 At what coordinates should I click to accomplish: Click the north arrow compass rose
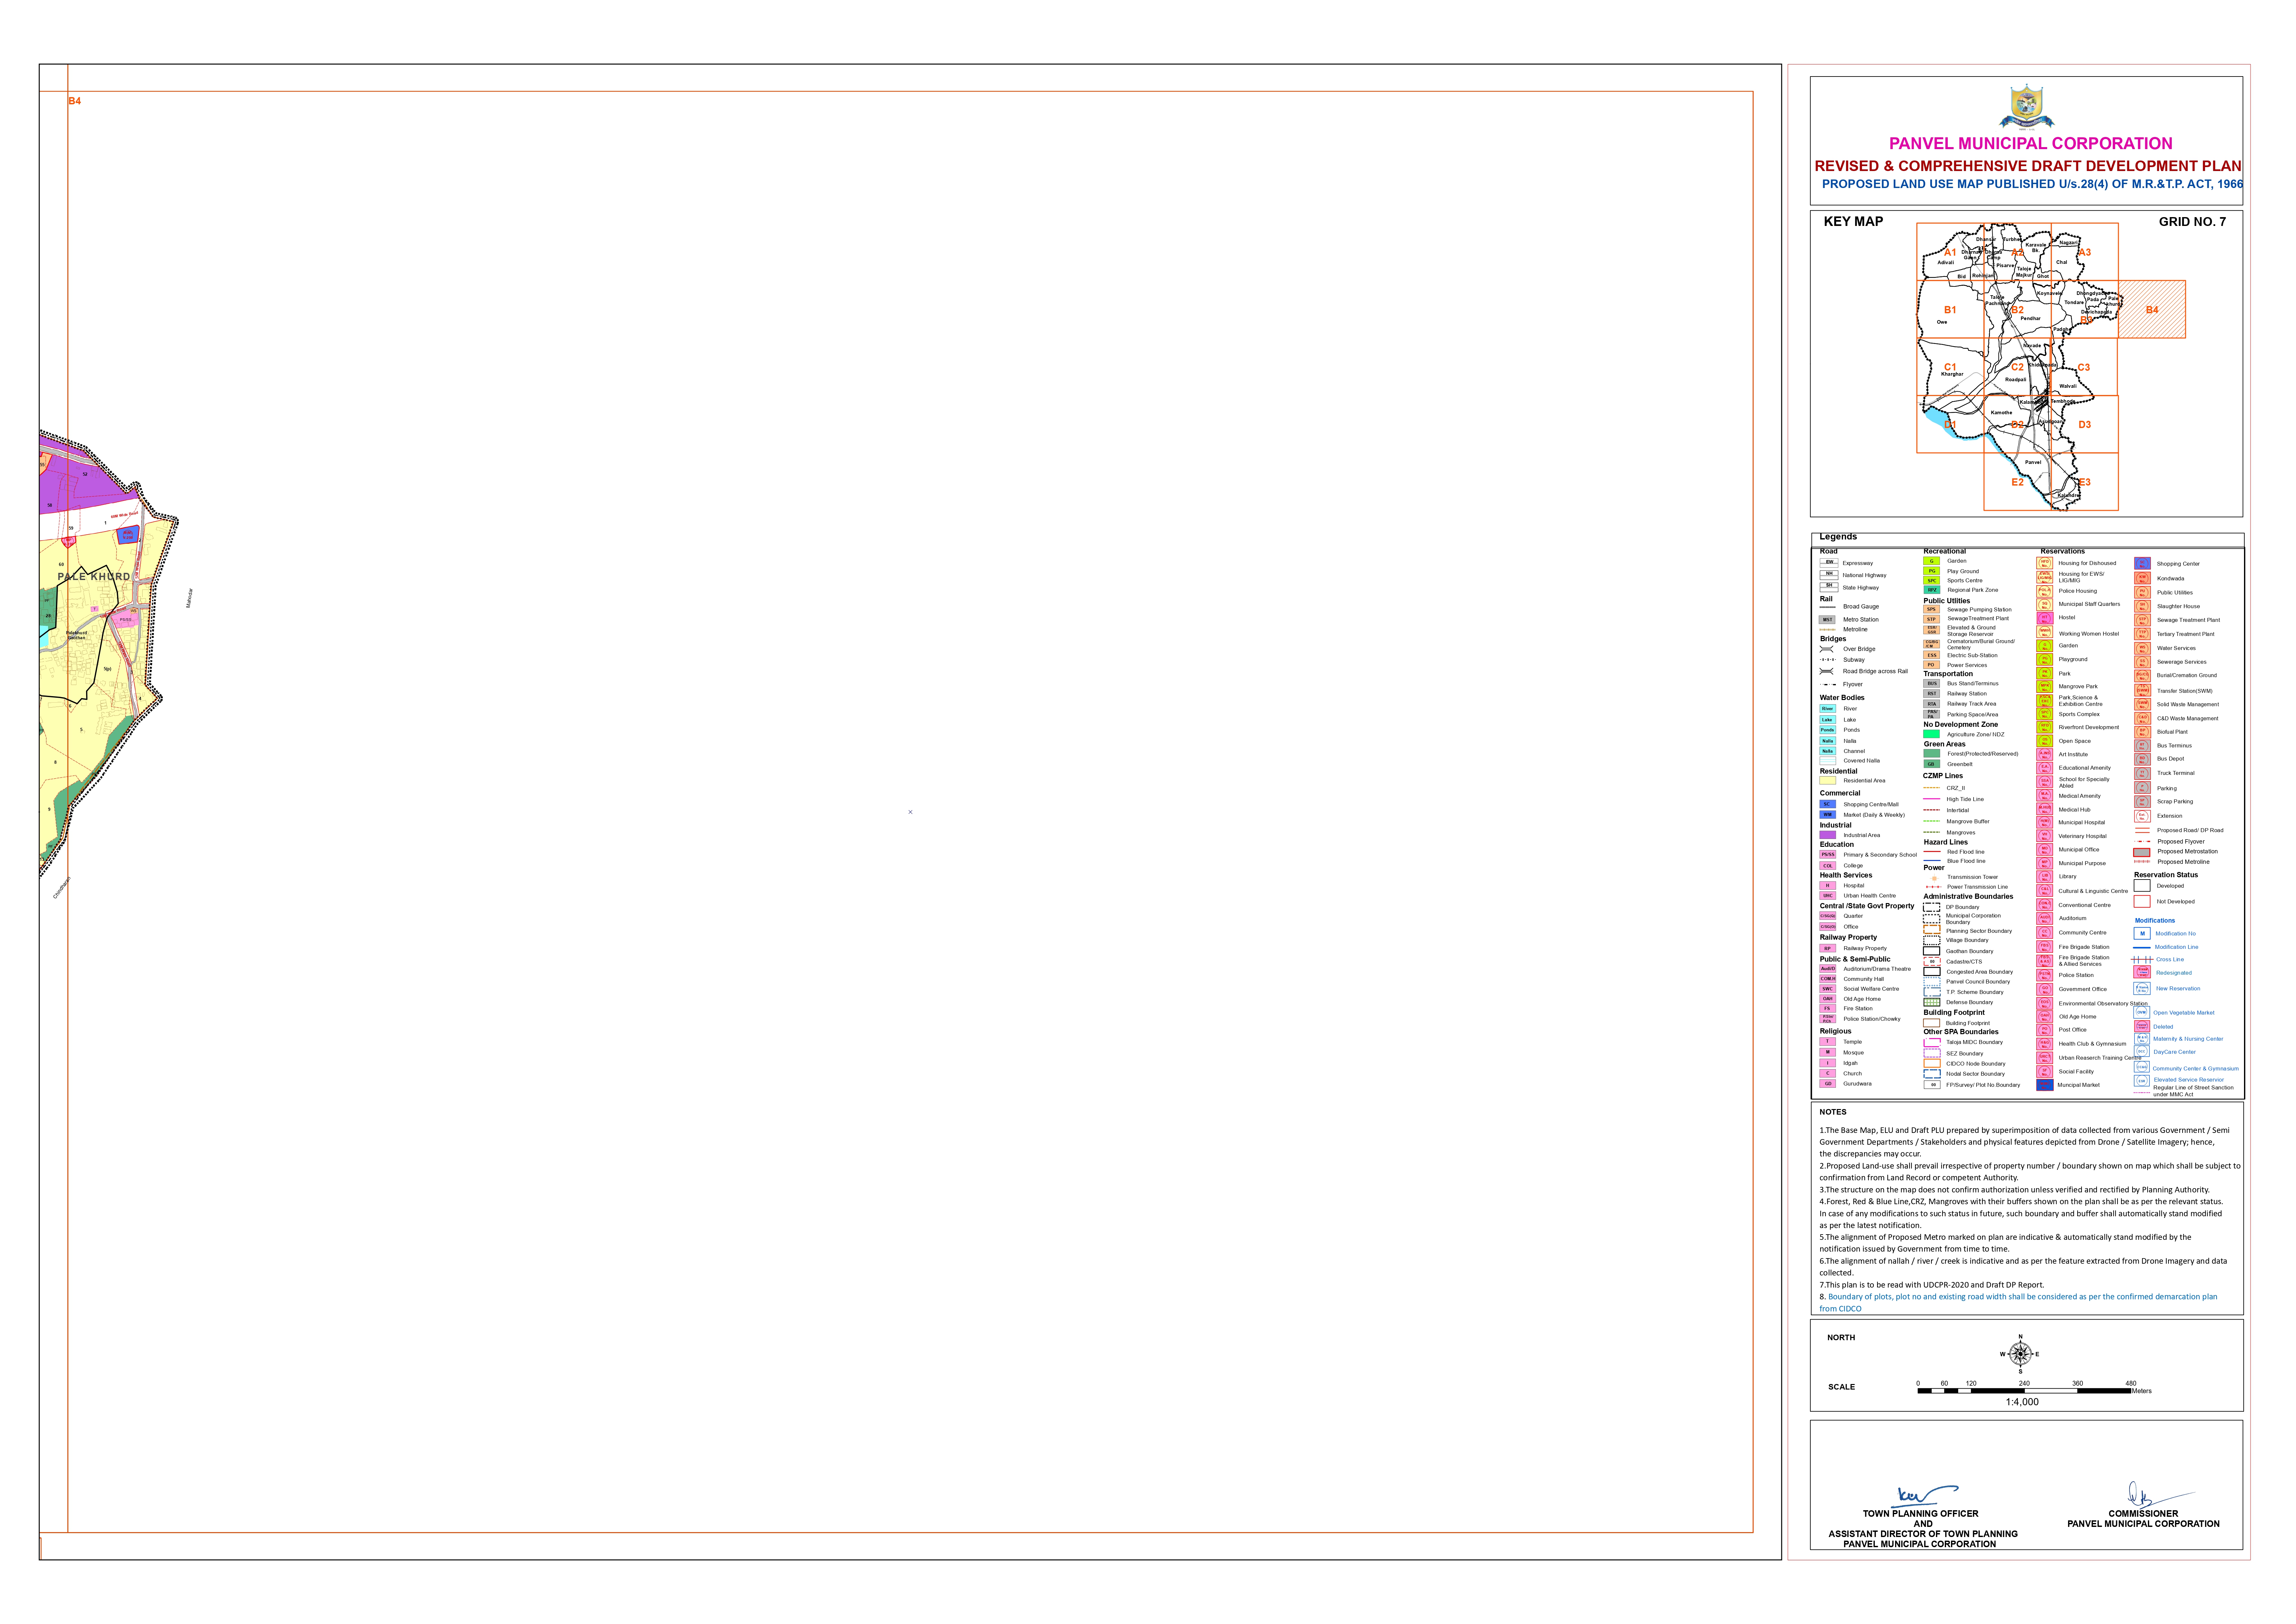pos(2020,1354)
